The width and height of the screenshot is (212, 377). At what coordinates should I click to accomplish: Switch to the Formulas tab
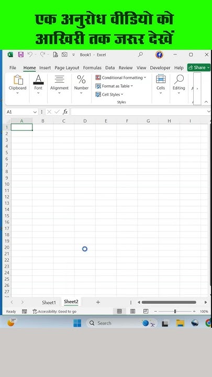click(92, 68)
